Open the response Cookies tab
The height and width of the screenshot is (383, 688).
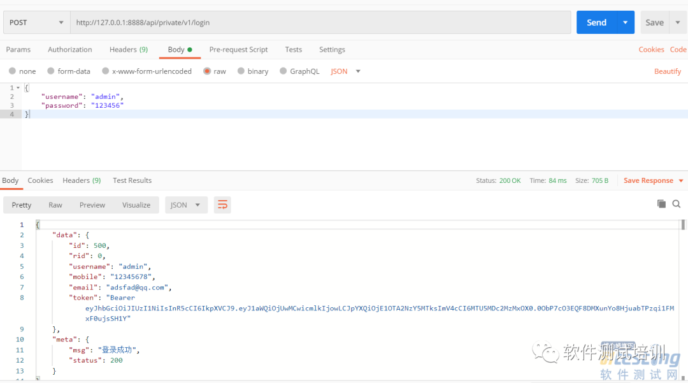tap(40, 180)
